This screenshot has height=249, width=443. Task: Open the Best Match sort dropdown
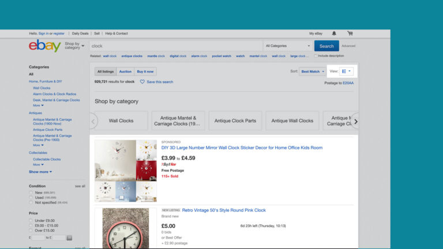313,71
